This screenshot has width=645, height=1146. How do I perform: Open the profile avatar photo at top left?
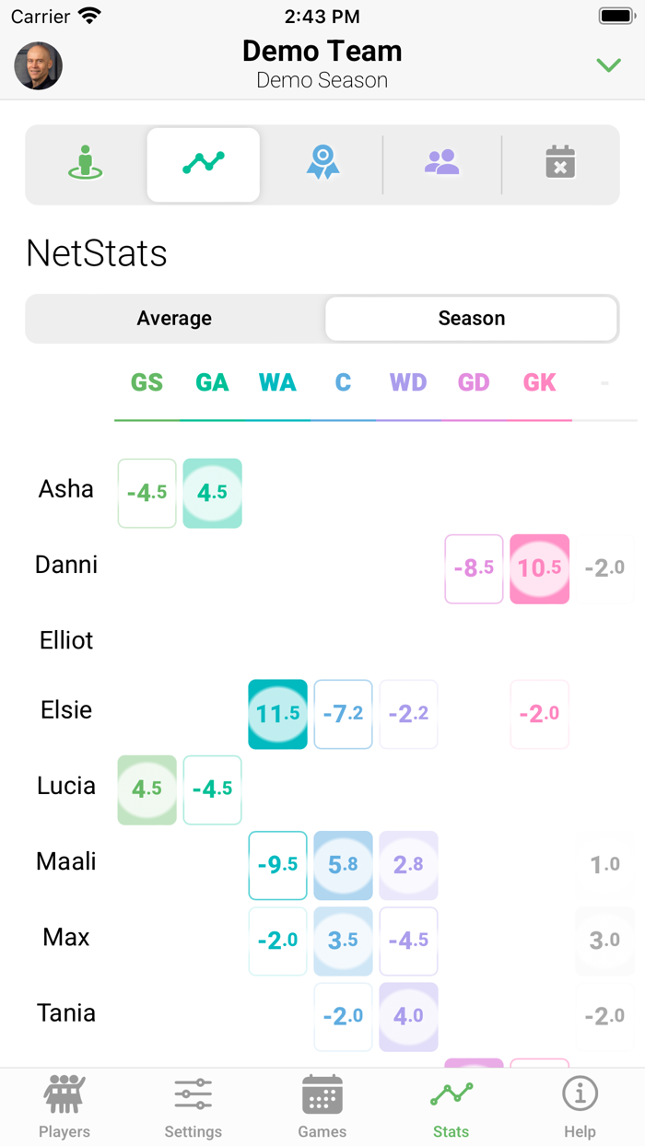[x=38, y=65]
